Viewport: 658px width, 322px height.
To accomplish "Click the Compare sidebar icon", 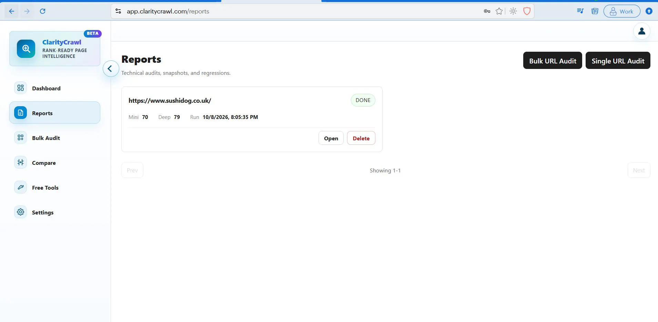I will pos(21,162).
